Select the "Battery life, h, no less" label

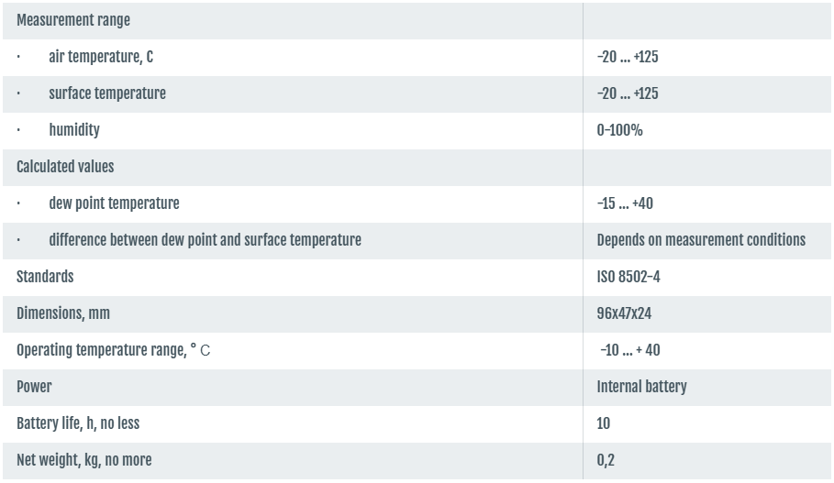point(78,423)
